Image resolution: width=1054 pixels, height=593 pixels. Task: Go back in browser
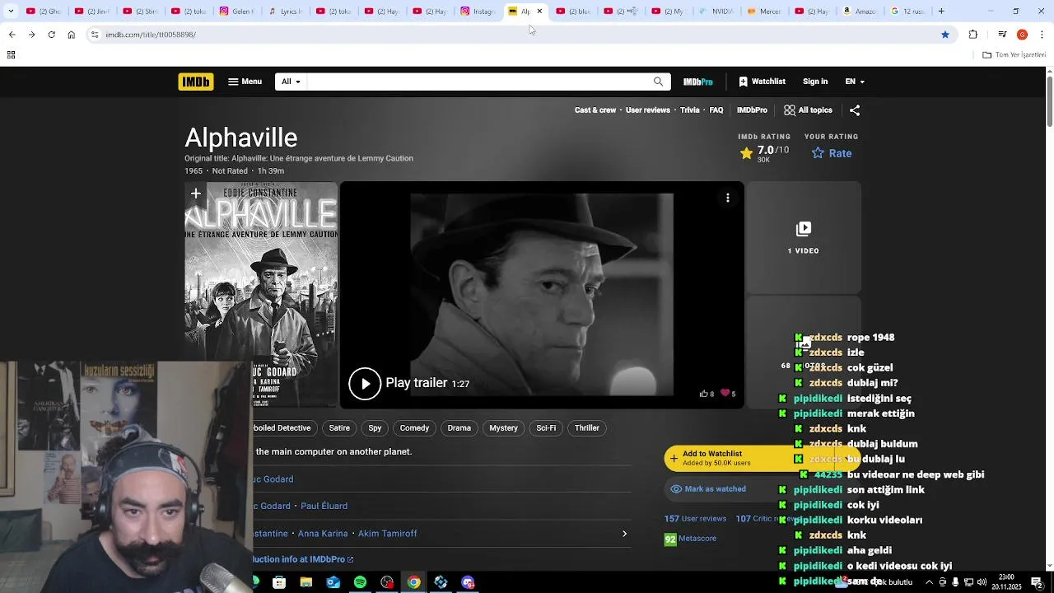pos(12,35)
